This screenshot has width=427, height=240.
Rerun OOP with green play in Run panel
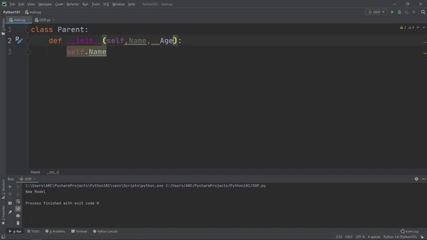[10, 187]
